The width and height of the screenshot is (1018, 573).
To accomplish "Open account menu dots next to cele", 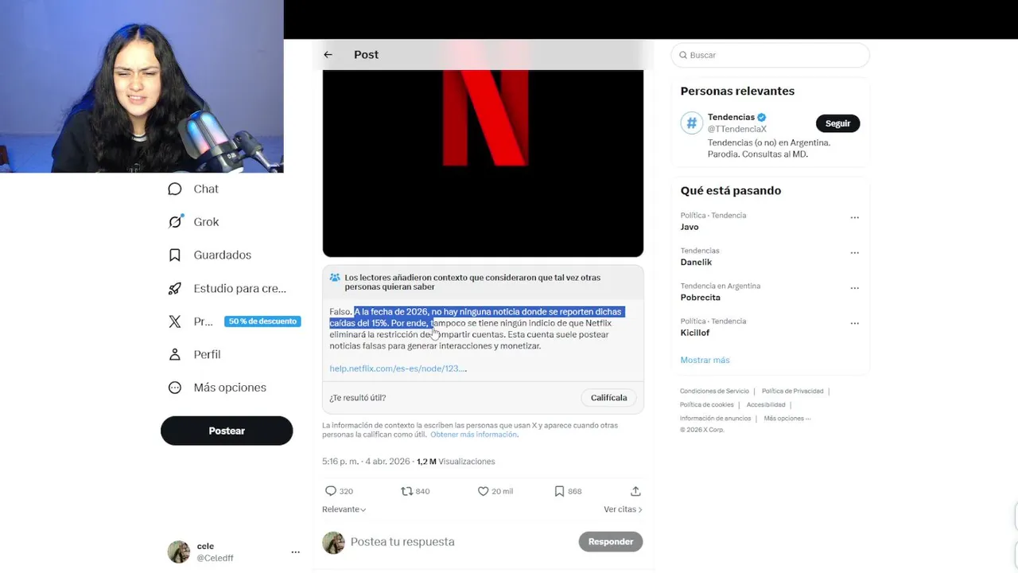I will click(x=295, y=552).
